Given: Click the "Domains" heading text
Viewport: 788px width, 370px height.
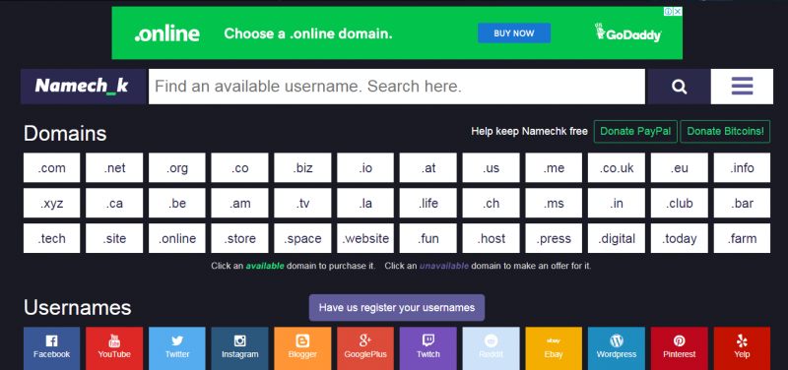Looking at the screenshot, I should tap(65, 134).
